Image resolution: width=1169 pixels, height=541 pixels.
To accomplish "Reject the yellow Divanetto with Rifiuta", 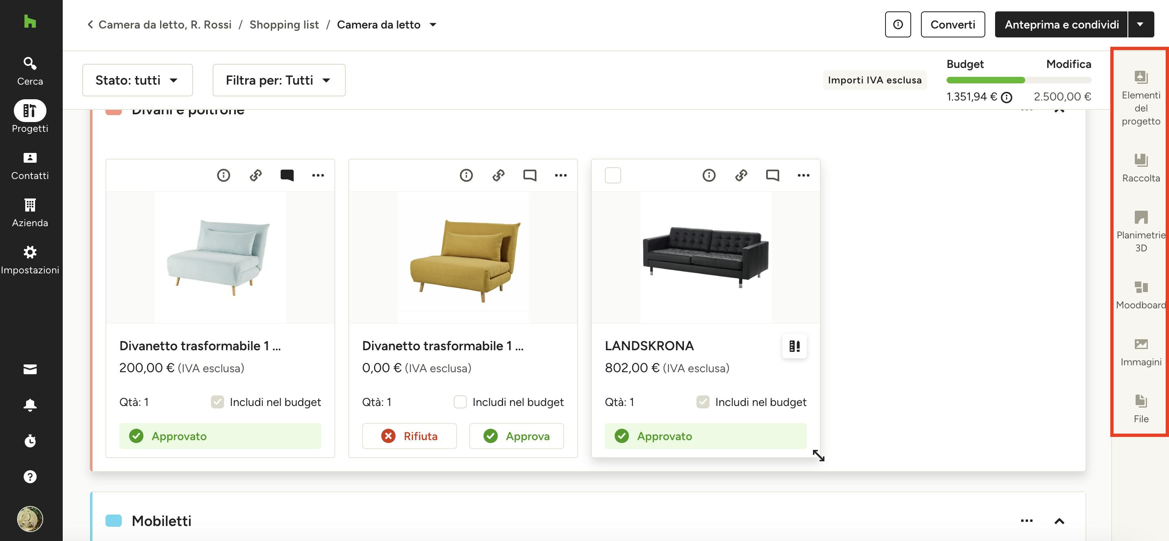I will [409, 436].
